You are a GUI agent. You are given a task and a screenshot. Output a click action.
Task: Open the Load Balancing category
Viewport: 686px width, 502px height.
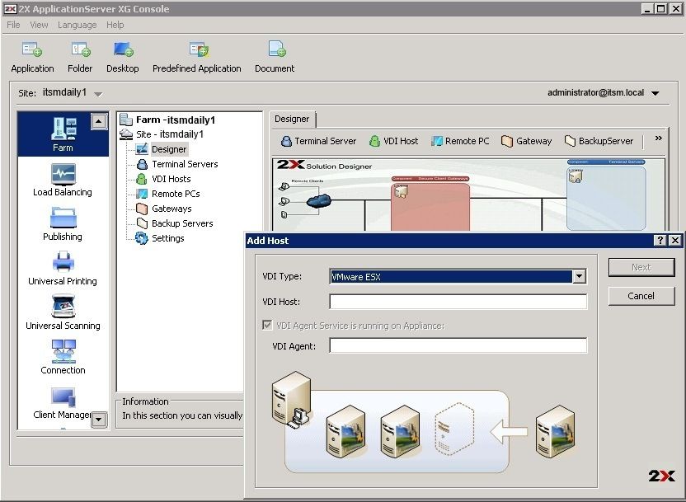click(x=63, y=180)
